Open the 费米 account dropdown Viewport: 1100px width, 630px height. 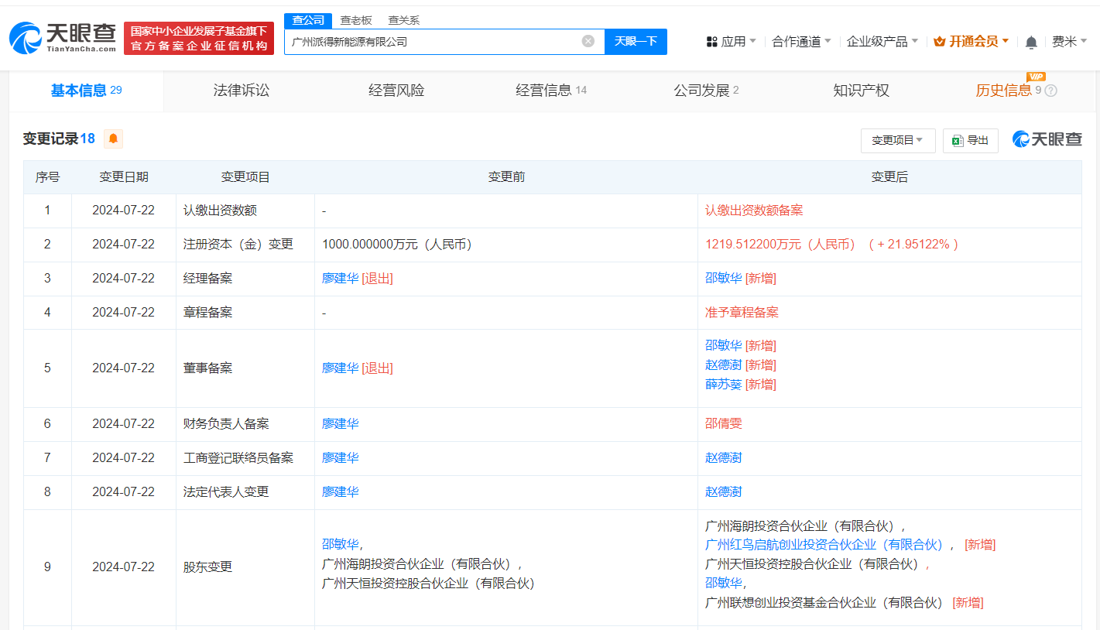click(1071, 41)
